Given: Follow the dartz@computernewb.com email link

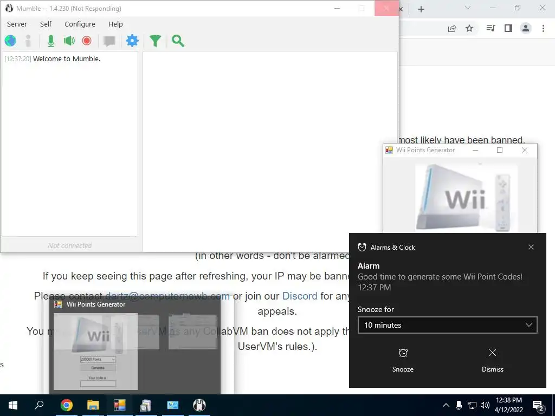Looking at the screenshot, I should 167,296.
